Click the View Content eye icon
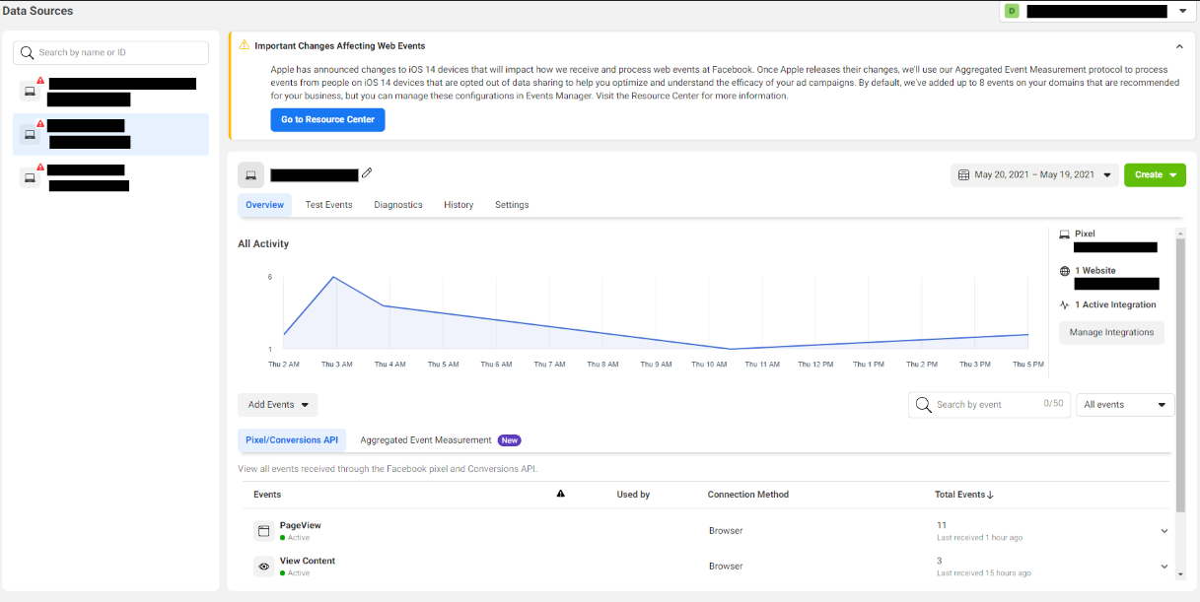Viewport: 1200px width, 602px height. pyautogui.click(x=263, y=567)
